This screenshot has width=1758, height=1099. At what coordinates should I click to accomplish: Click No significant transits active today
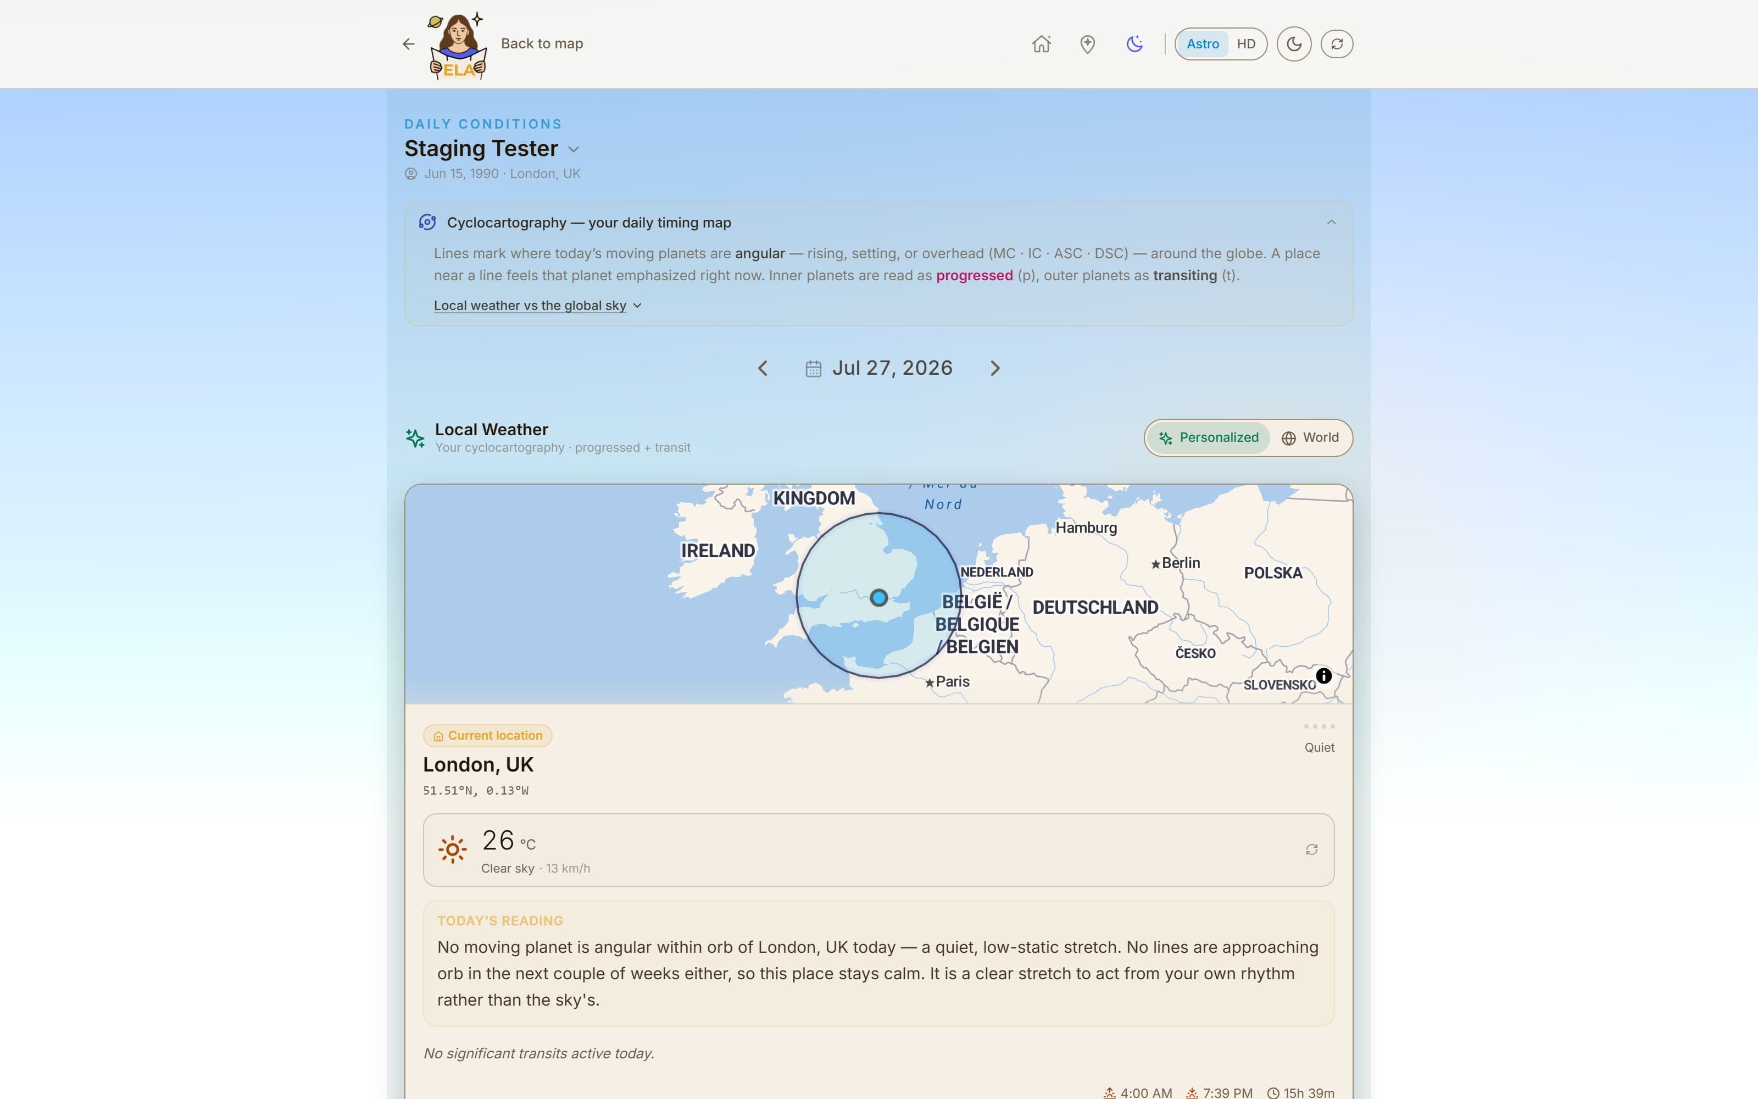(538, 1054)
